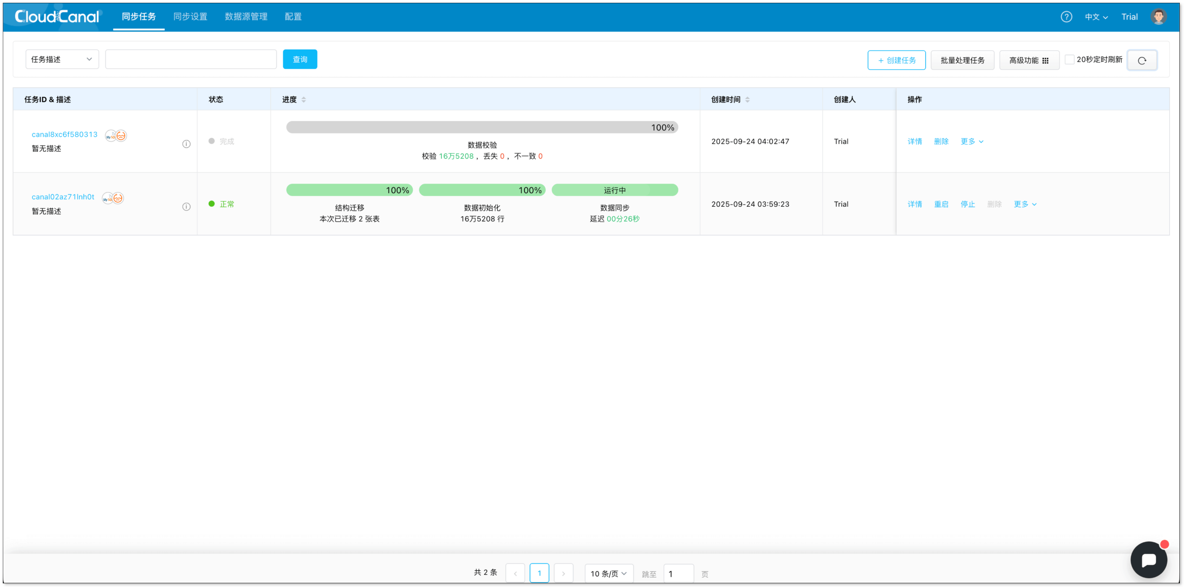
Task: Expand 更多 menu for the 完成 task
Action: point(971,141)
